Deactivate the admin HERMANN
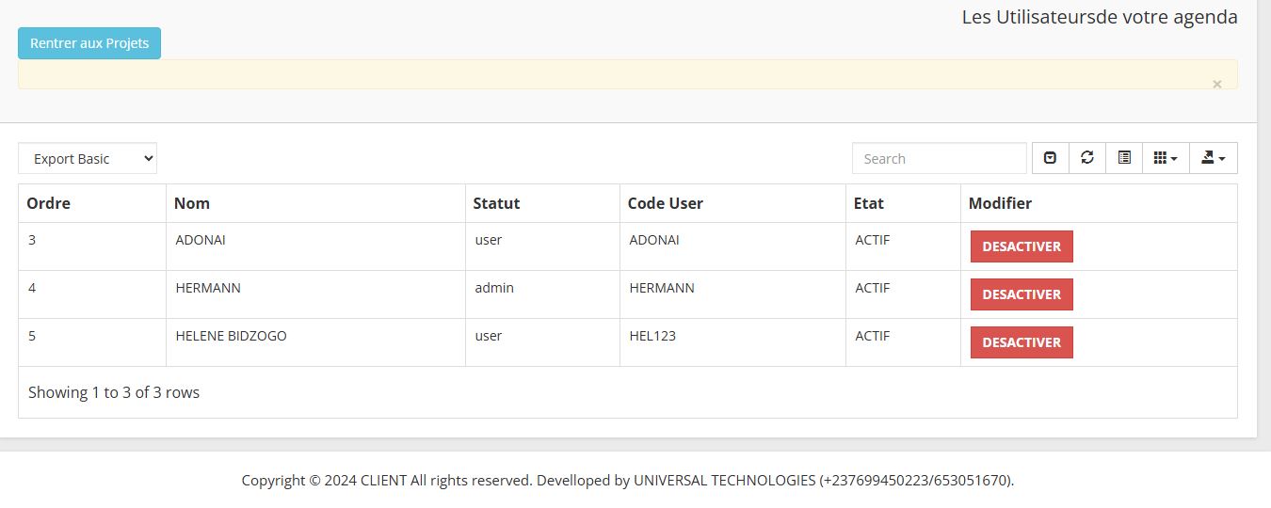 [1022, 294]
